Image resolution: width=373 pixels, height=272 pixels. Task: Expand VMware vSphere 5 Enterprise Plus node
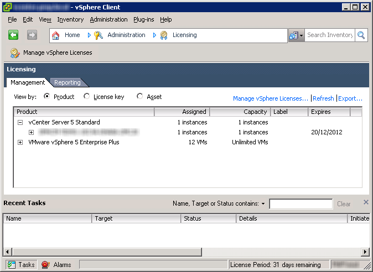(x=20, y=143)
